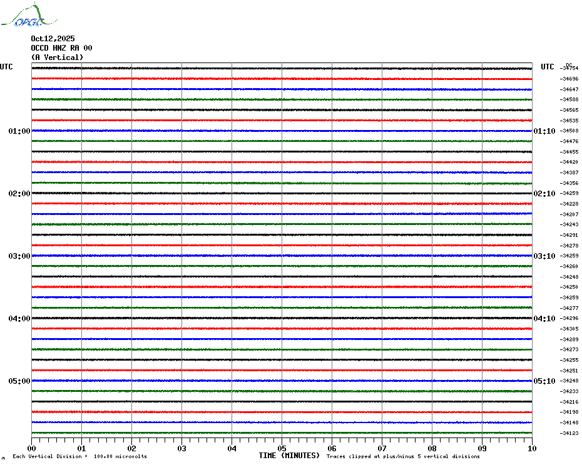Click the TIME (MINUTES) axis title

pos(289,456)
